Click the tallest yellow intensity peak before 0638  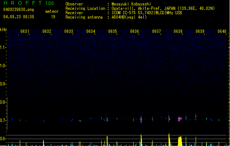[169, 140]
